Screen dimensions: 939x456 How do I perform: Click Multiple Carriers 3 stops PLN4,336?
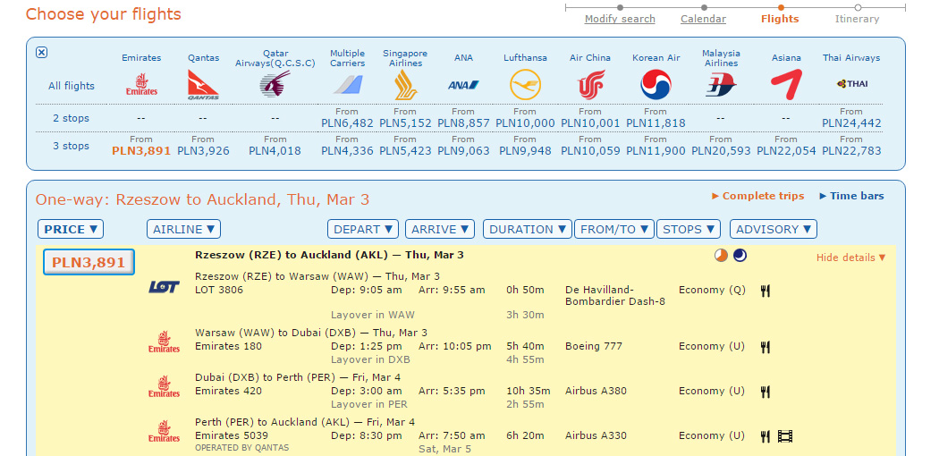[347, 151]
